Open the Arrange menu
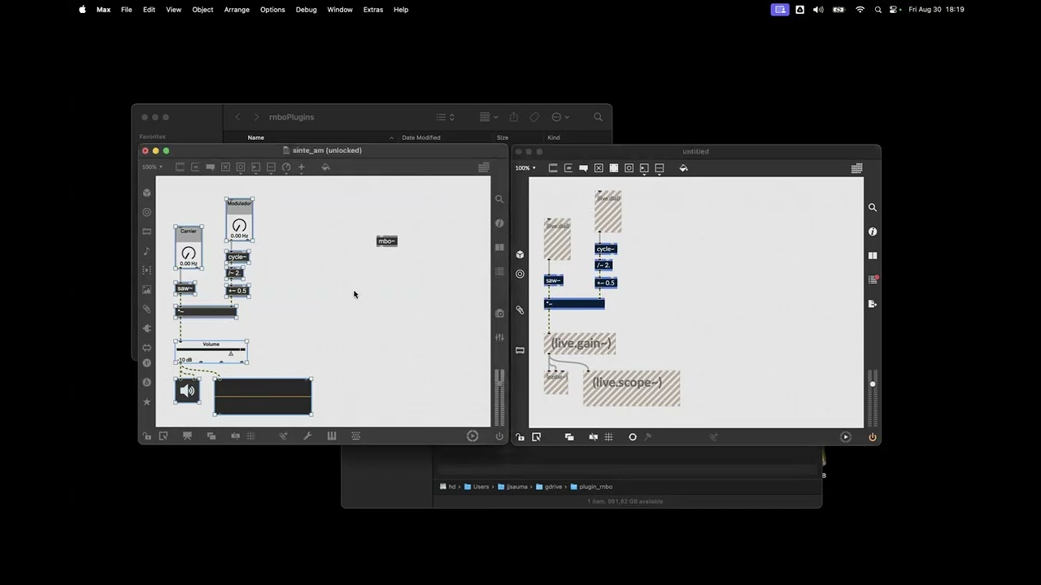Image resolution: width=1041 pixels, height=585 pixels. click(237, 10)
